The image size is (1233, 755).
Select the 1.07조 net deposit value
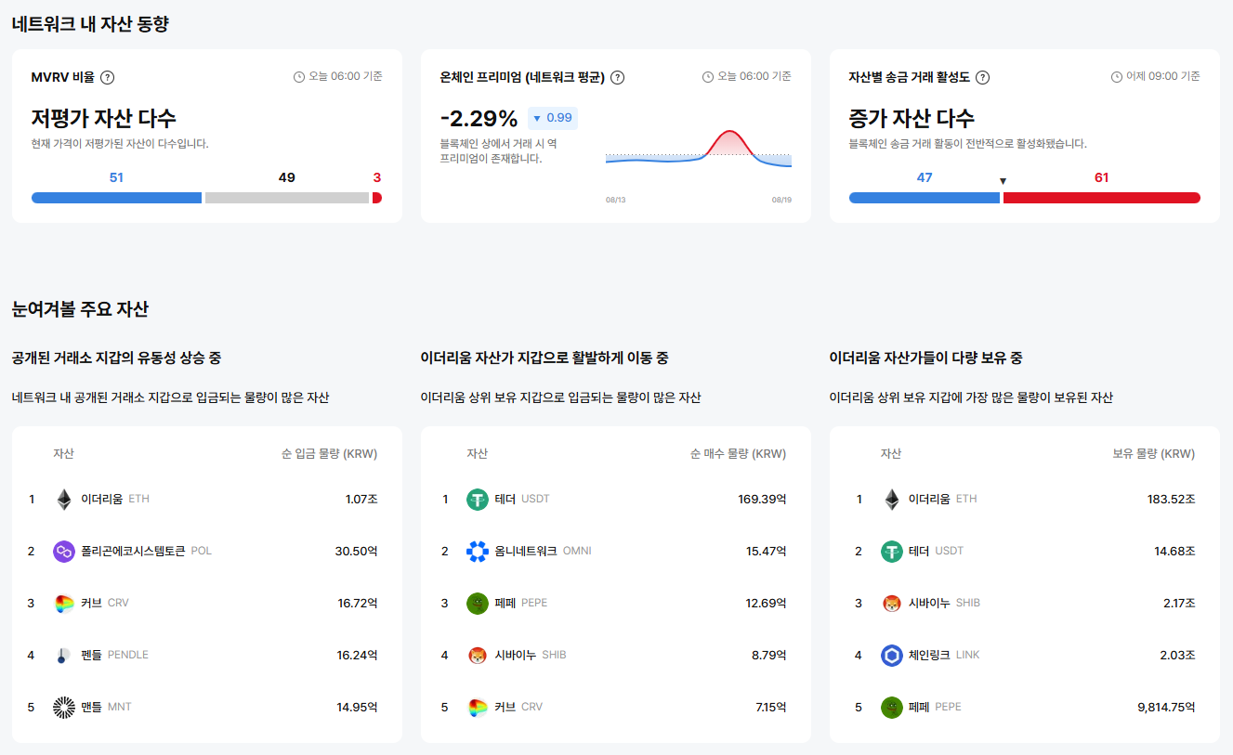click(x=361, y=500)
